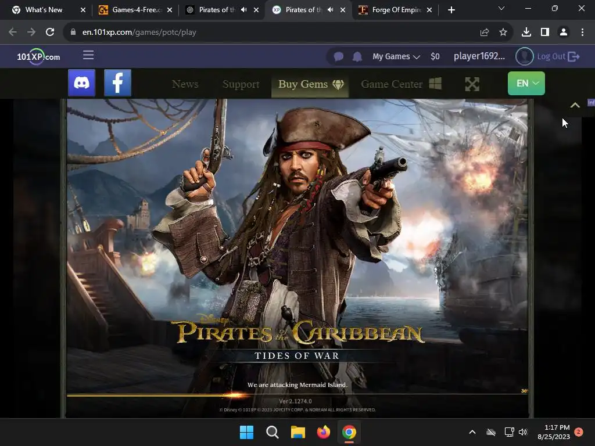Click the 101XP.com logo

pos(38,57)
